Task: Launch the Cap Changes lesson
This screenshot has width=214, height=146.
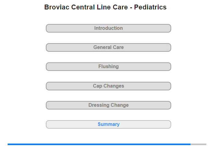Action: [108, 86]
